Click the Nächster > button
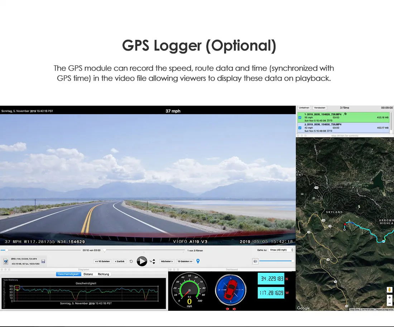This screenshot has height=327, width=394. click(x=167, y=261)
